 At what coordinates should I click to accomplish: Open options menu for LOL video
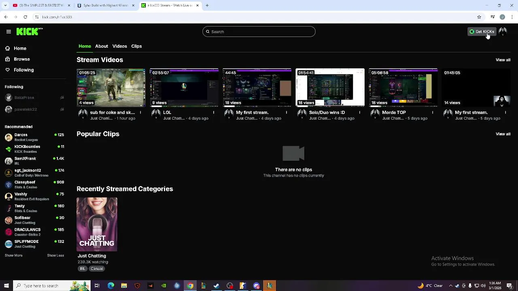pyautogui.click(x=213, y=112)
